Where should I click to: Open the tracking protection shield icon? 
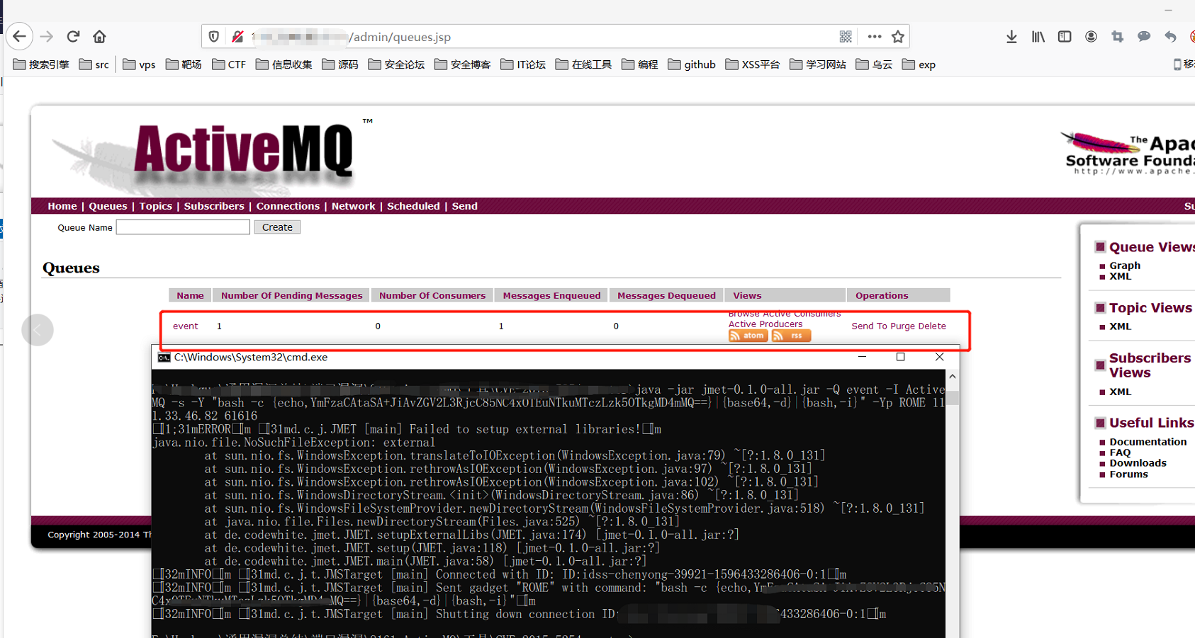tap(214, 37)
